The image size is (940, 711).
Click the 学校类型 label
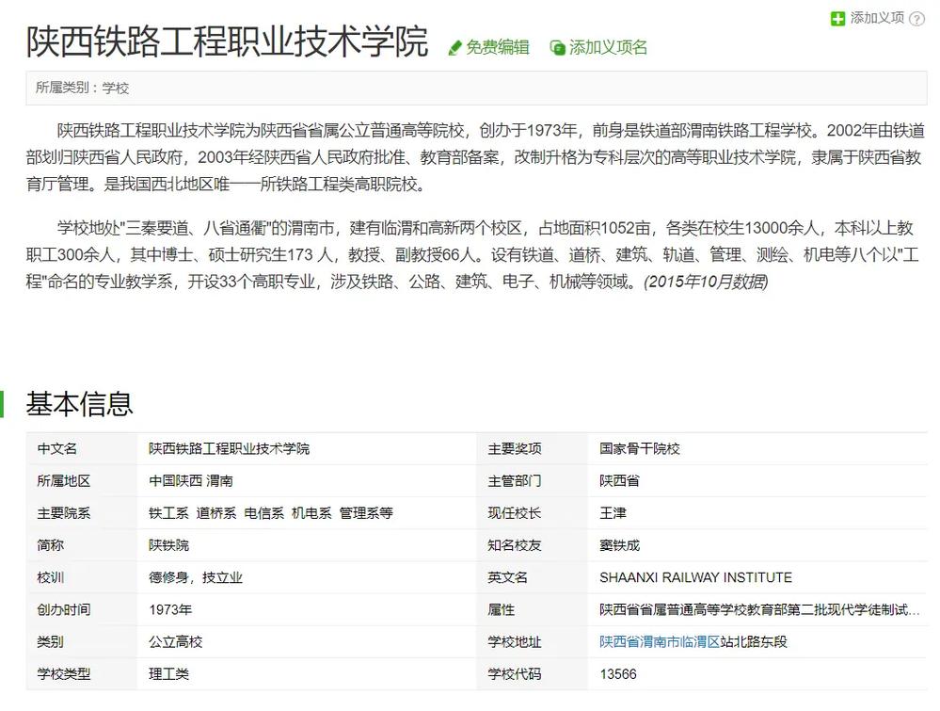64,674
